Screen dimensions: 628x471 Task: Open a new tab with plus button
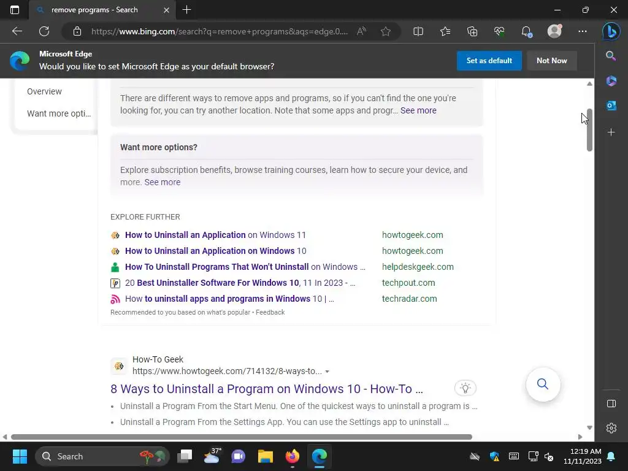pos(186,10)
